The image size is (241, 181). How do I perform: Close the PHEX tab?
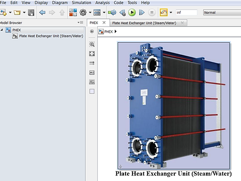[x=104, y=23]
